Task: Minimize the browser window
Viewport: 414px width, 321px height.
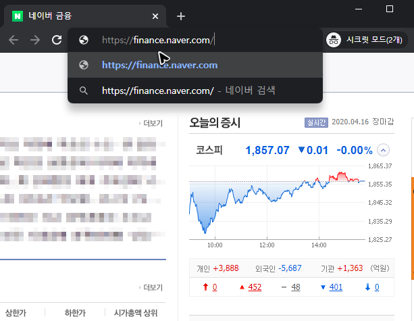Action: tap(359, 9)
